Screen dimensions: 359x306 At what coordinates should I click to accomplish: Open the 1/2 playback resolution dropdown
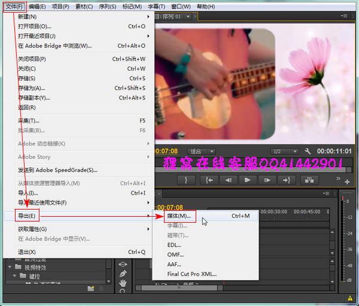tap(285, 152)
